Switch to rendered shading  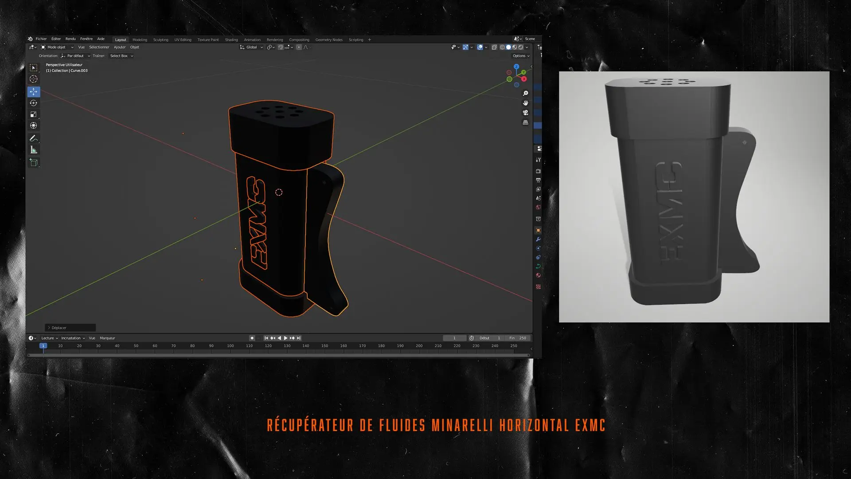pos(521,47)
